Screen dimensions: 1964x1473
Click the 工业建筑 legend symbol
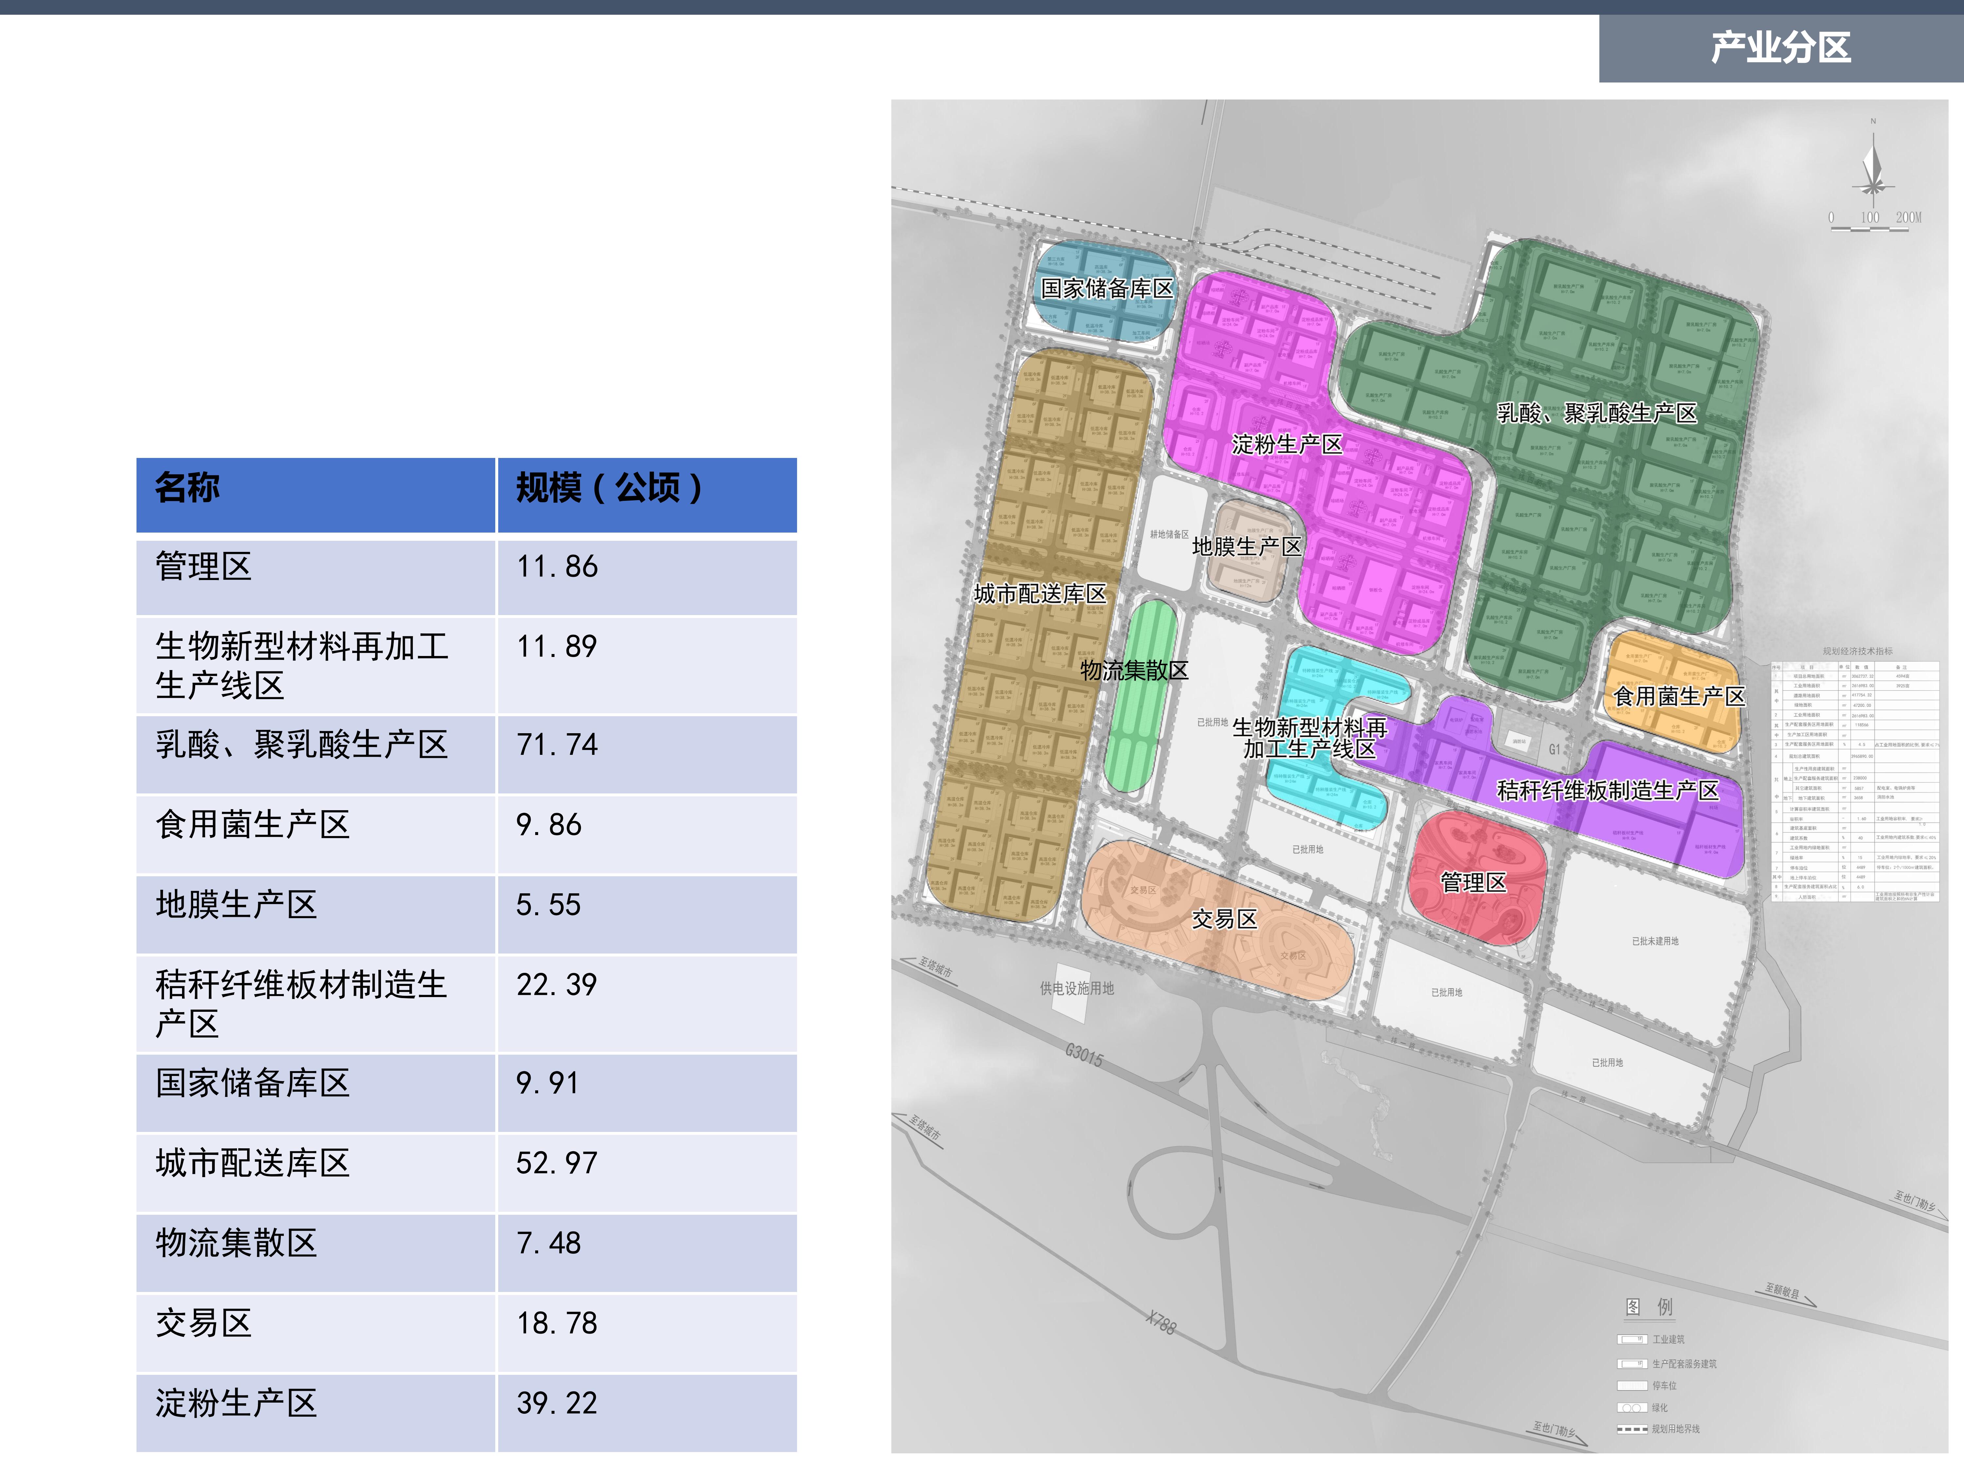click(x=1632, y=1340)
